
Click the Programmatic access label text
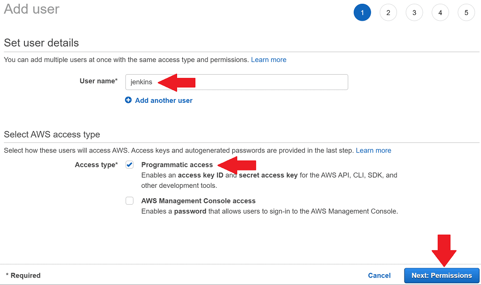pyautogui.click(x=177, y=165)
